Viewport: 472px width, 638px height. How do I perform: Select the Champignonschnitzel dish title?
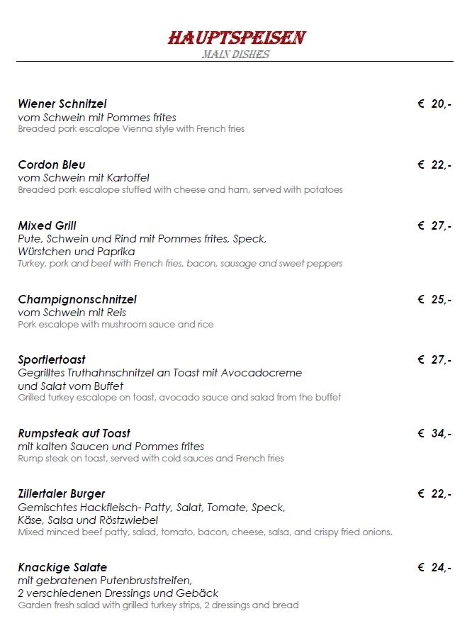77,299
